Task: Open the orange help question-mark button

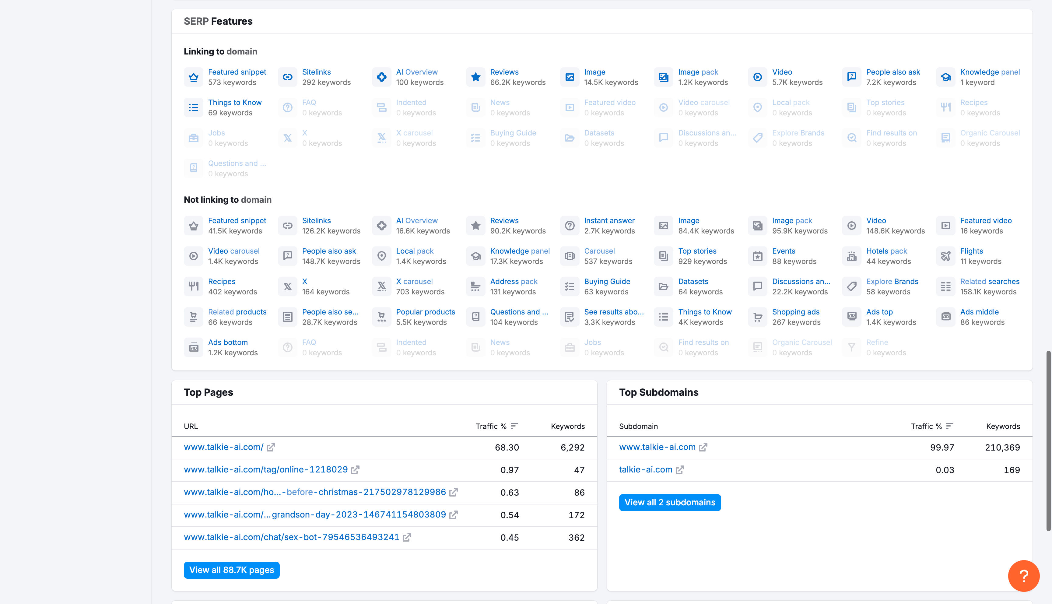Action: pyautogui.click(x=1023, y=576)
